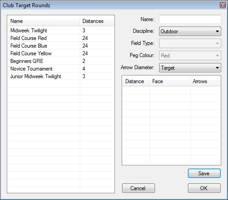Select the Junior Midweek Twilight round
Screen dimensions: 228x200
coord(61,76)
